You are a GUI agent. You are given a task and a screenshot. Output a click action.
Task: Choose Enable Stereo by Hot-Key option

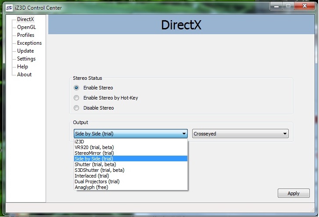coord(76,98)
